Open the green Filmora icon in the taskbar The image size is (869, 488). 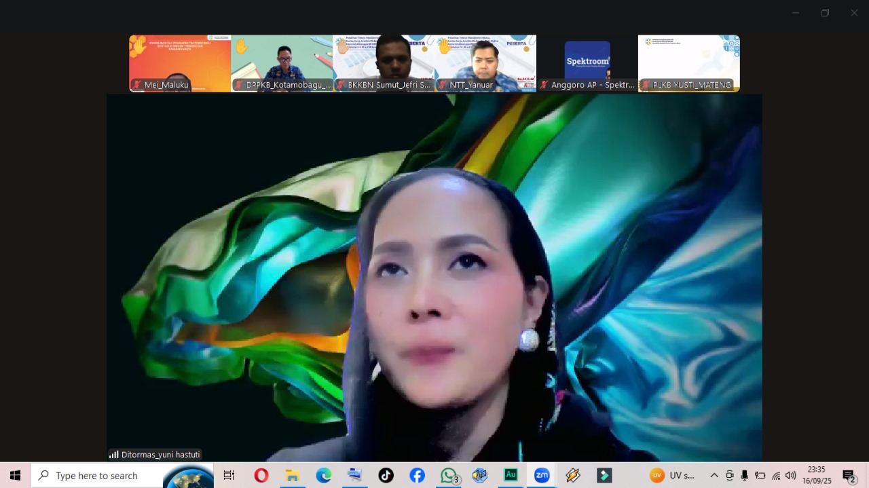pos(604,476)
